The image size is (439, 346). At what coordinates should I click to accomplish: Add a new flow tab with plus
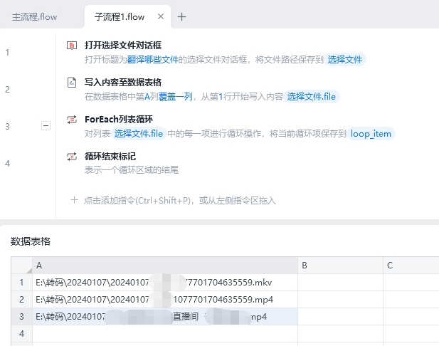pos(181,17)
